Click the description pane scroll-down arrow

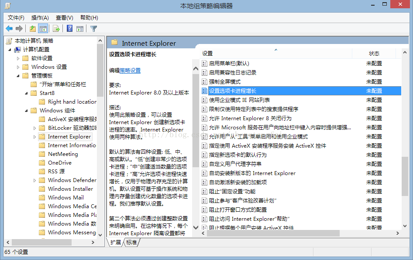pos(196,227)
